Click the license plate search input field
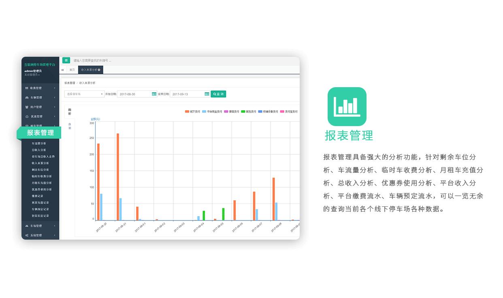Screen dimensions: 503x298 point(121,60)
